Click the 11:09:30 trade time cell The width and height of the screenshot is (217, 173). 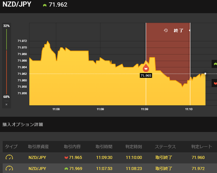point(104,158)
